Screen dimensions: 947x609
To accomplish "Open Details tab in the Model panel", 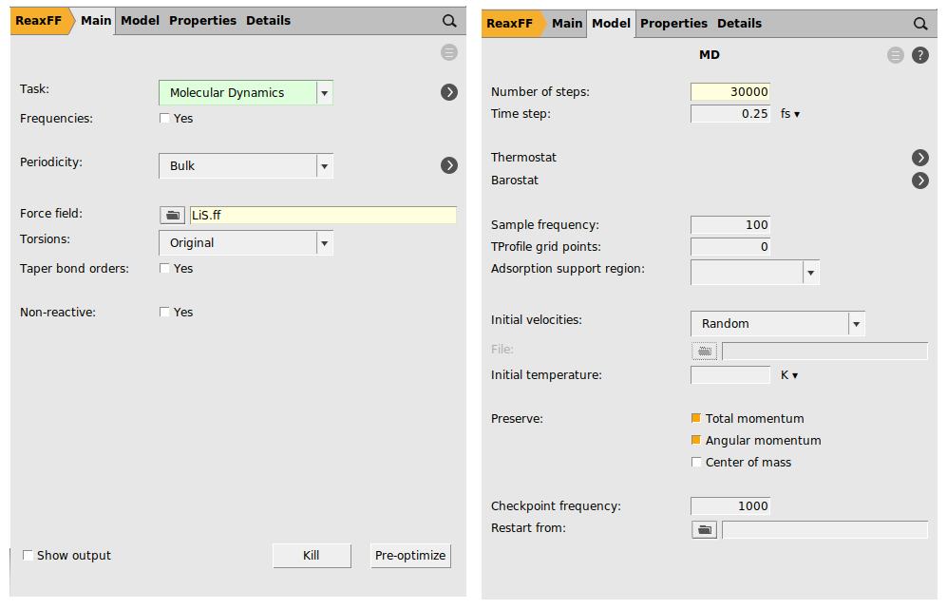I will click(x=739, y=24).
